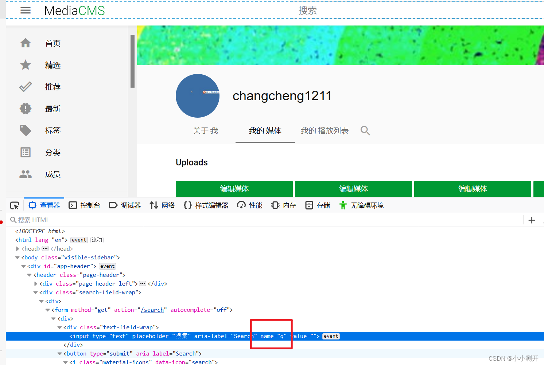This screenshot has width=544, height=365.
Task: Collapse the body visible-sidebar node
Action: coord(17,258)
